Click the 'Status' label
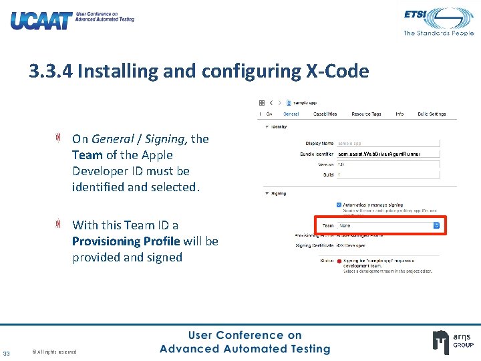Screen dimensions: 481x361 pyautogui.click(x=327, y=261)
